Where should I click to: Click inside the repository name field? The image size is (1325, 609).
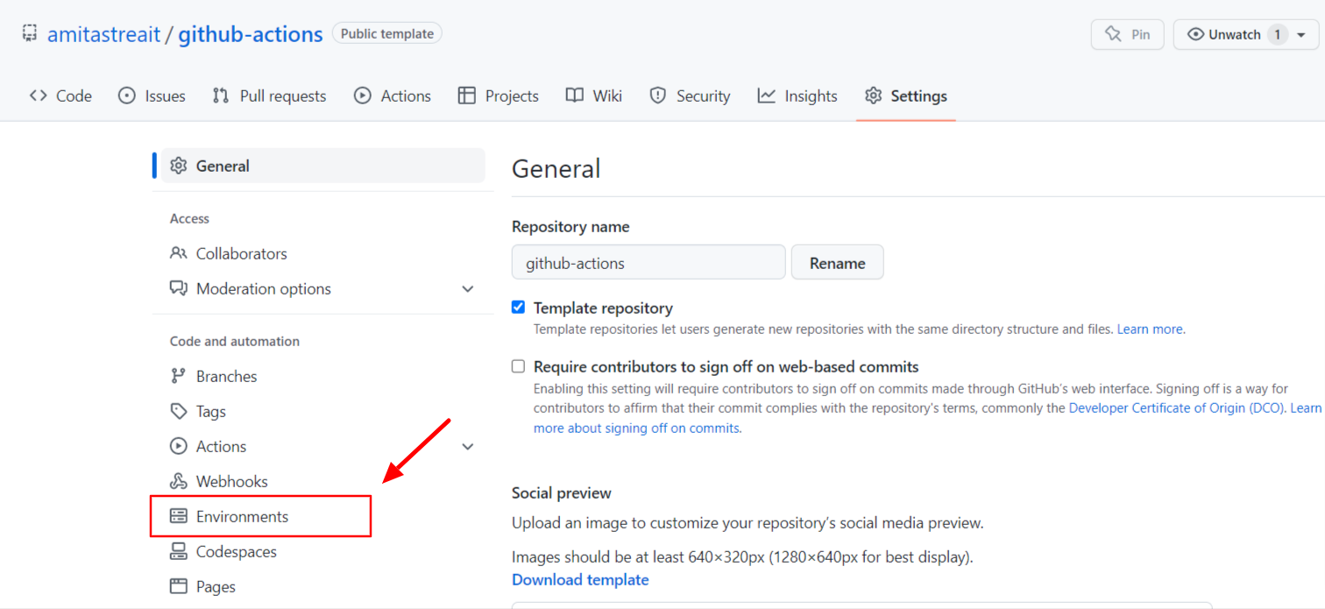[x=648, y=262]
